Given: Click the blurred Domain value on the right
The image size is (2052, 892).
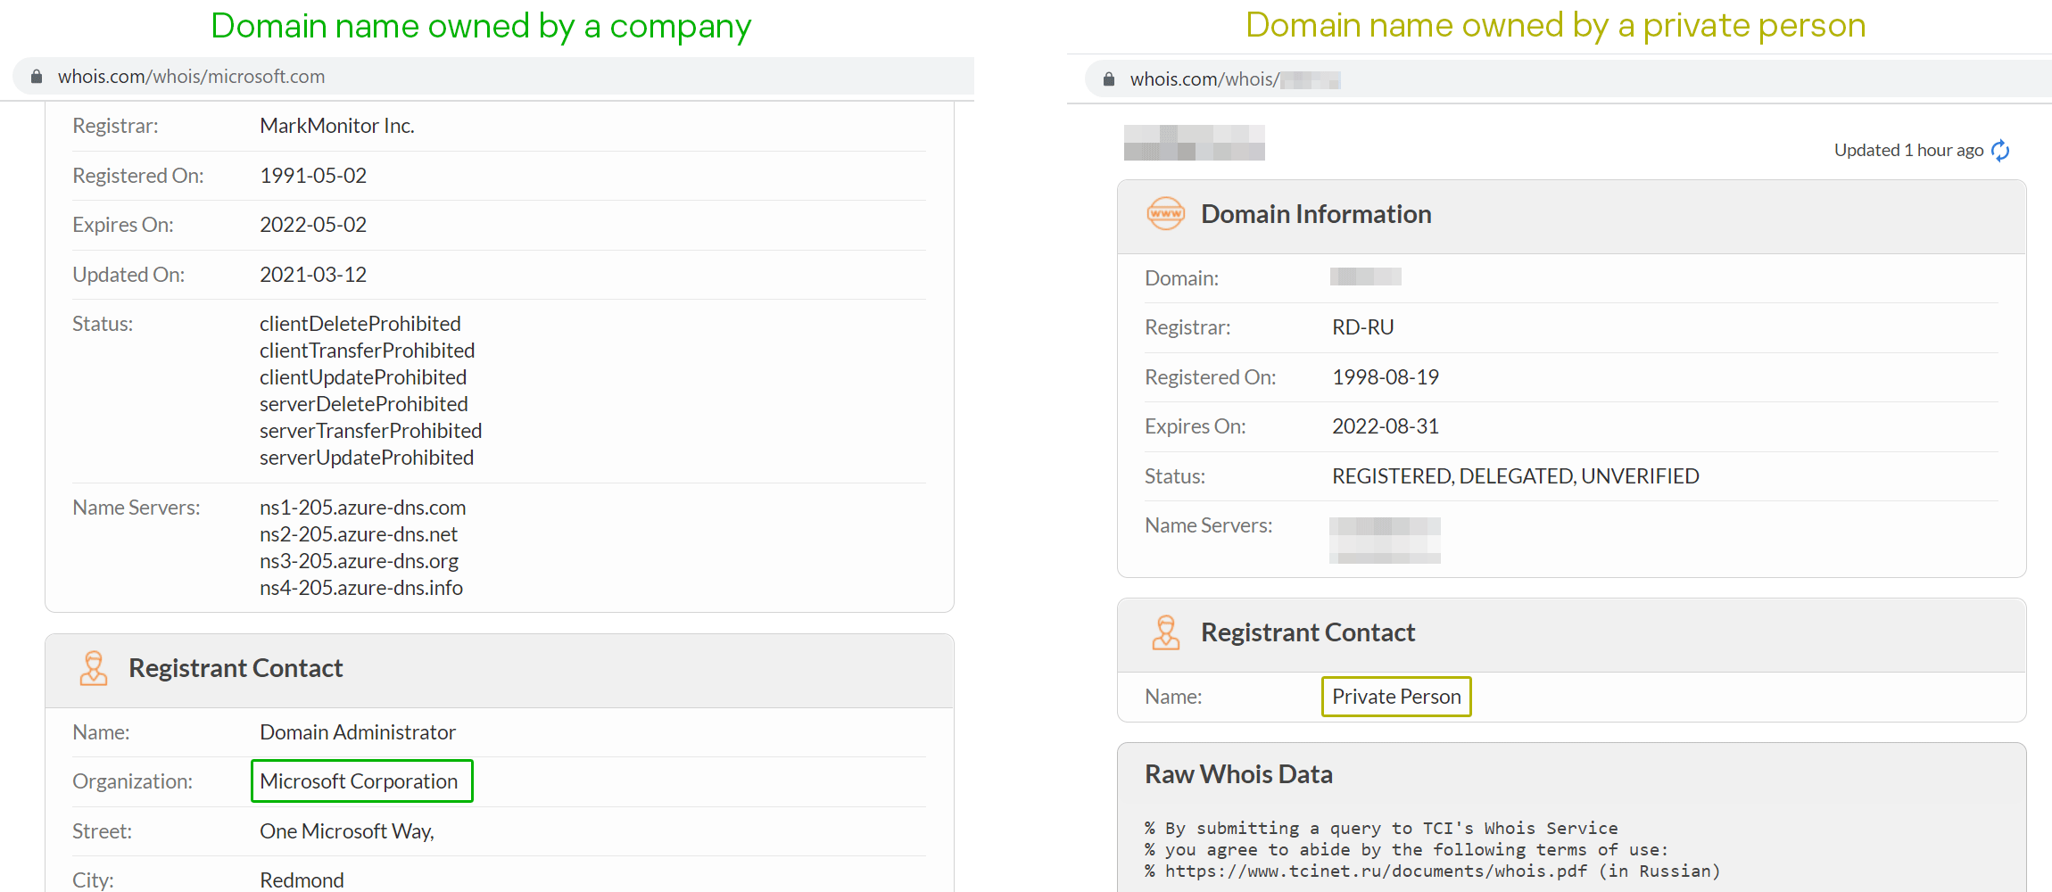Looking at the screenshot, I should tap(1366, 277).
